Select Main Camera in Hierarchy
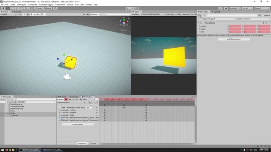This screenshot has width=271, height=152. coord(16,104)
